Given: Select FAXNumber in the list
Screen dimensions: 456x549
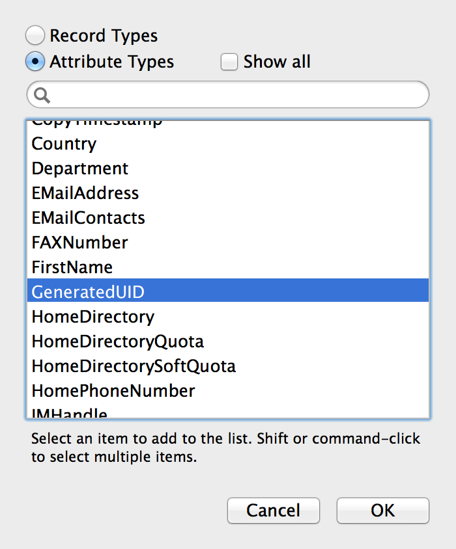Looking at the screenshot, I should point(228,242).
